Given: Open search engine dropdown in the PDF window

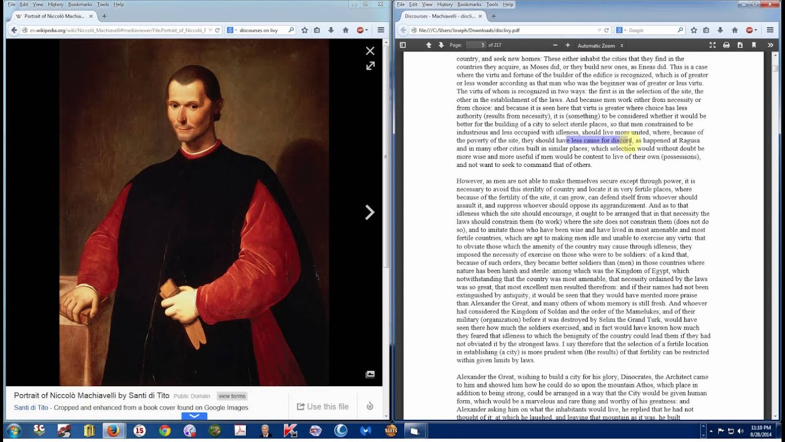Looking at the screenshot, I should coord(621,29).
